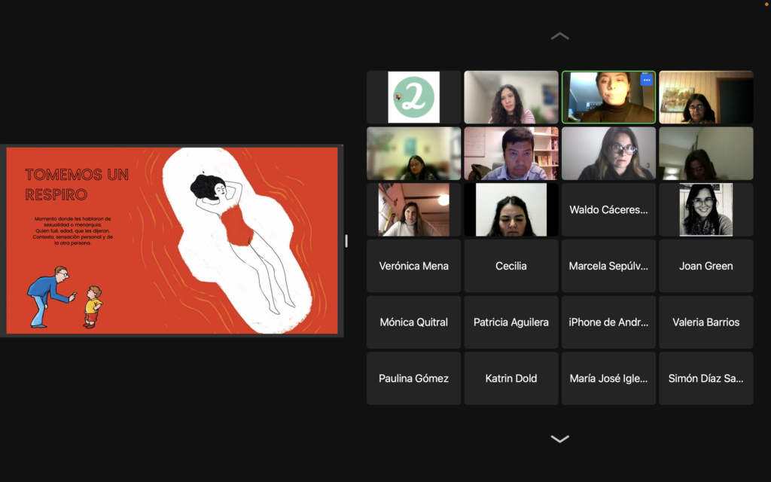Click the orange indicator dot in top-right corner
Screen dimensions: 771x482
[766, 3]
